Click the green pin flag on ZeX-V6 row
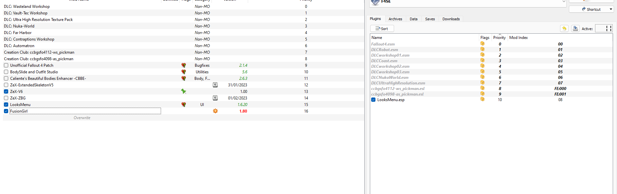The image size is (617, 194). tap(184, 92)
